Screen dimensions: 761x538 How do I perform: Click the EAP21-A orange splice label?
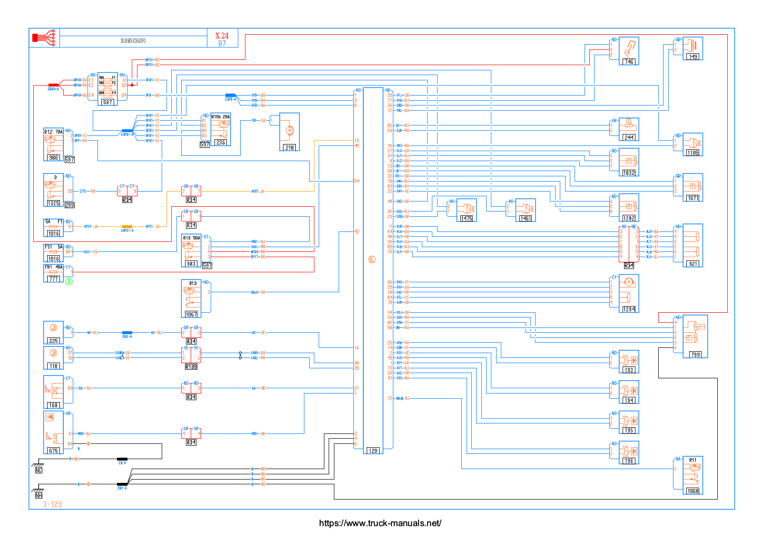click(127, 231)
